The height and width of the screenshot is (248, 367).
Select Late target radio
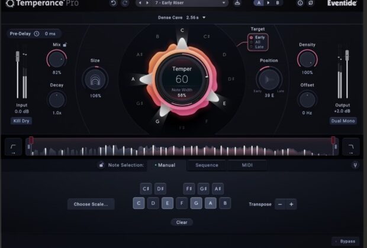(251, 47)
